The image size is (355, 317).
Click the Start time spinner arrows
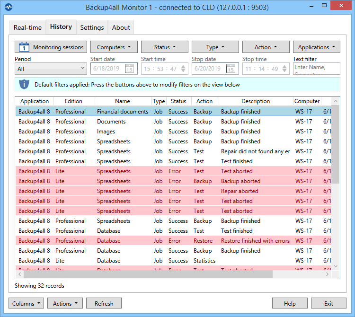183,69
